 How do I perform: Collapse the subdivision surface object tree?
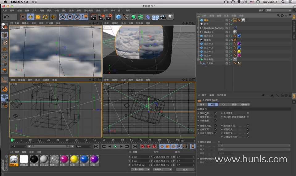[x=198, y=59]
